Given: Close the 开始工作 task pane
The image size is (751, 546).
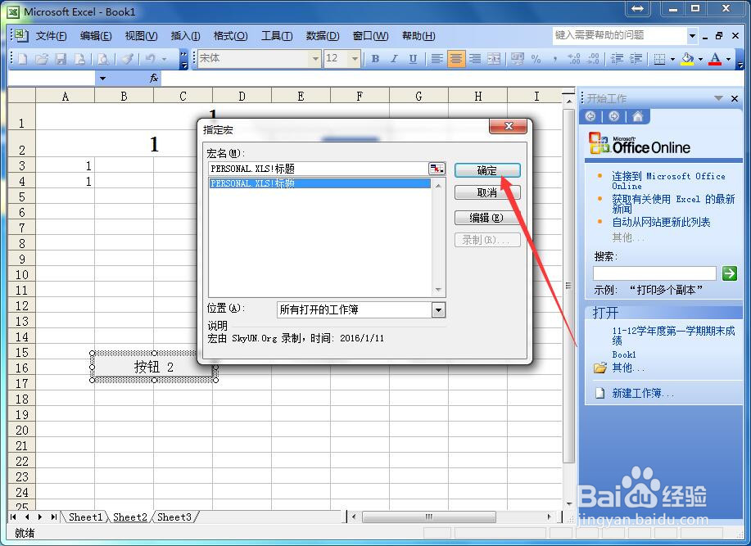Looking at the screenshot, I should (x=735, y=98).
